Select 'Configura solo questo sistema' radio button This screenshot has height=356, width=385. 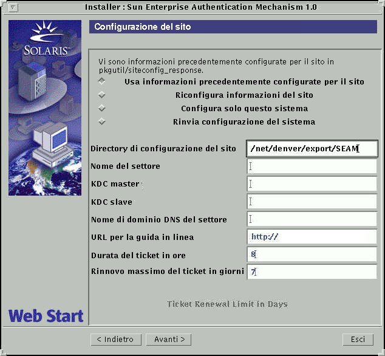[101, 108]
